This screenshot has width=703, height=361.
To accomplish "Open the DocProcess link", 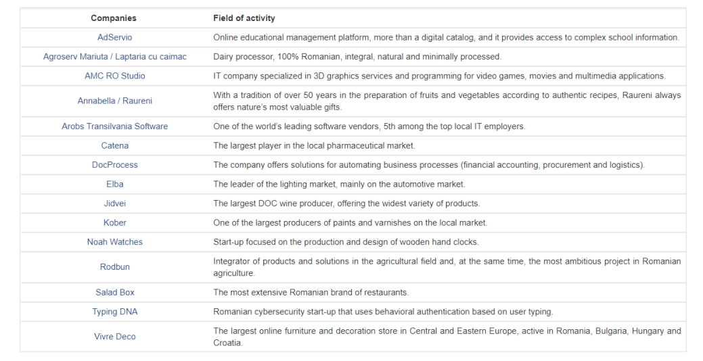I will tap(114, 165).
